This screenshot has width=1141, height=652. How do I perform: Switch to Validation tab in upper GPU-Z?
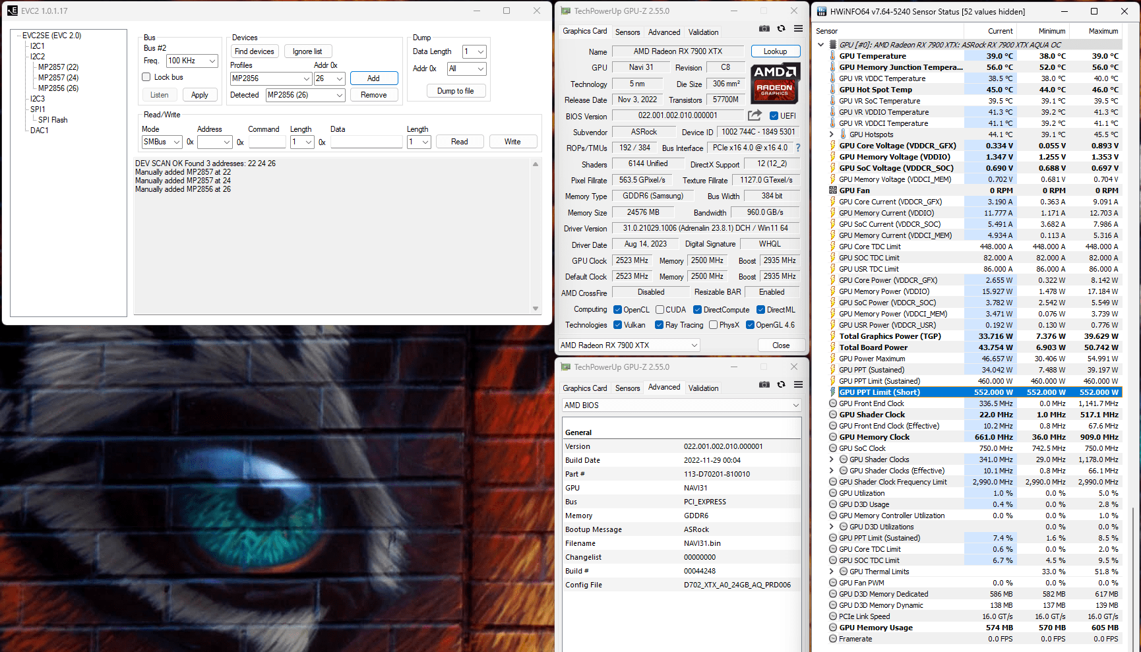pyautogui.click(x=704, y=32)
